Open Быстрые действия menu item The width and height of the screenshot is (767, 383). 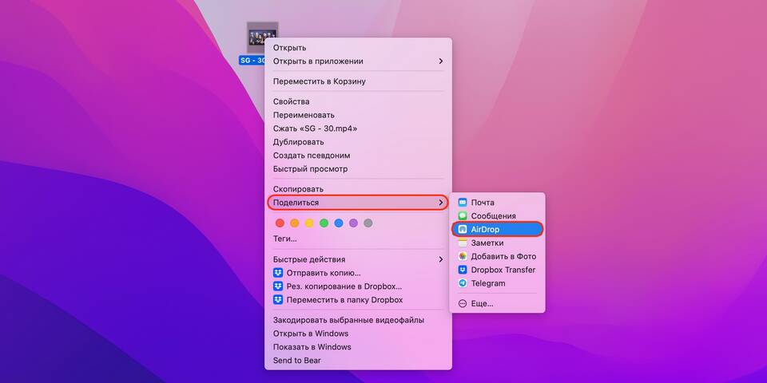(358, 259)
